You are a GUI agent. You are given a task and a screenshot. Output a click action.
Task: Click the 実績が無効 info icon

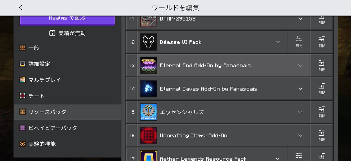coord(52,33)
